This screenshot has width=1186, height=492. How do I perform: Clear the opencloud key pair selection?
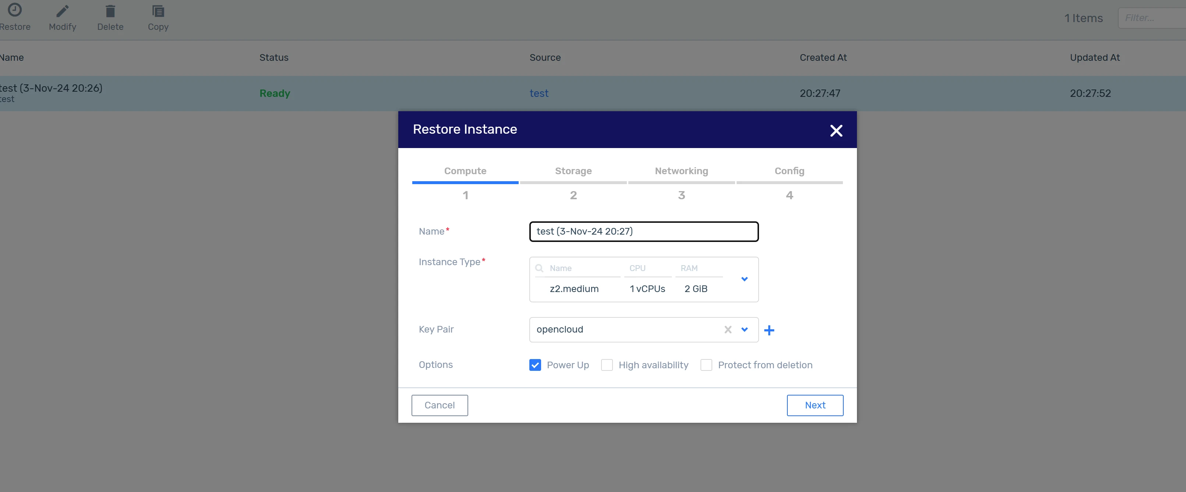[x=727, y=329]
